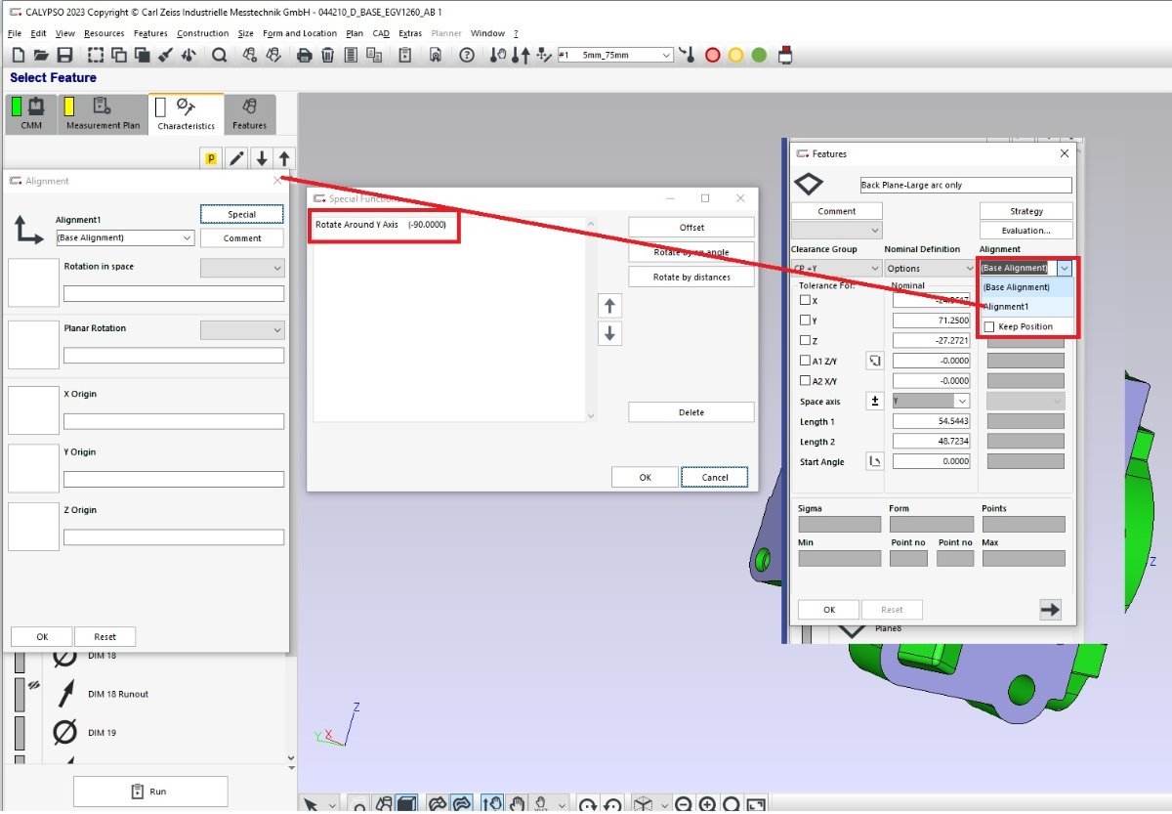Click the green traffic light indicator
This screenshot has width=1172, height=814.
point(759,56)
